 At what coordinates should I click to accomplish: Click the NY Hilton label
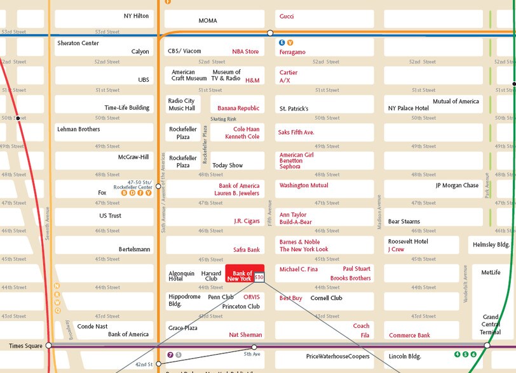pyautogui.click(x=136, y=16)
